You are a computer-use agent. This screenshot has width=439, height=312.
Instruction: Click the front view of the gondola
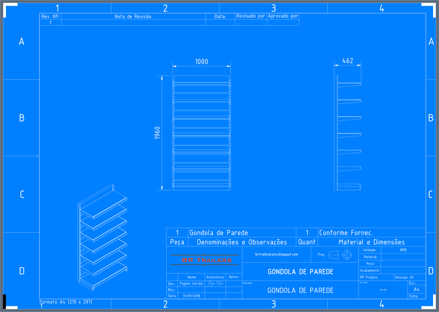pyautogui.click(x=201, y=132)
